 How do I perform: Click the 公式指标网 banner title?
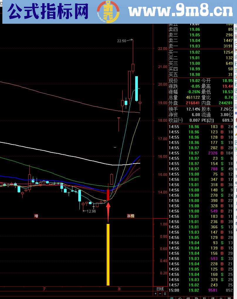[48, 12]
